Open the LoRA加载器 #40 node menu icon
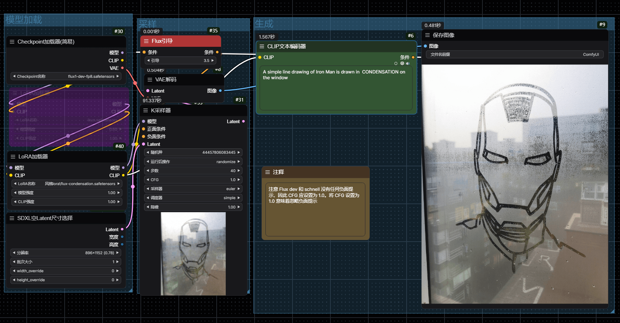620x323 pixels. [x=13, y=157]
